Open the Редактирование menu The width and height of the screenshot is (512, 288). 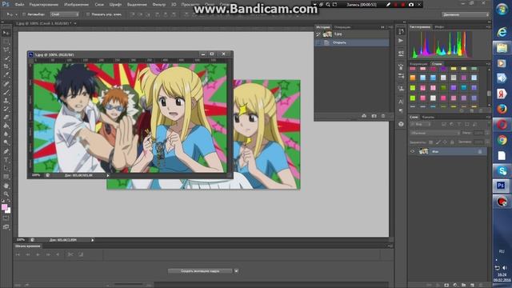coord(44,5)
